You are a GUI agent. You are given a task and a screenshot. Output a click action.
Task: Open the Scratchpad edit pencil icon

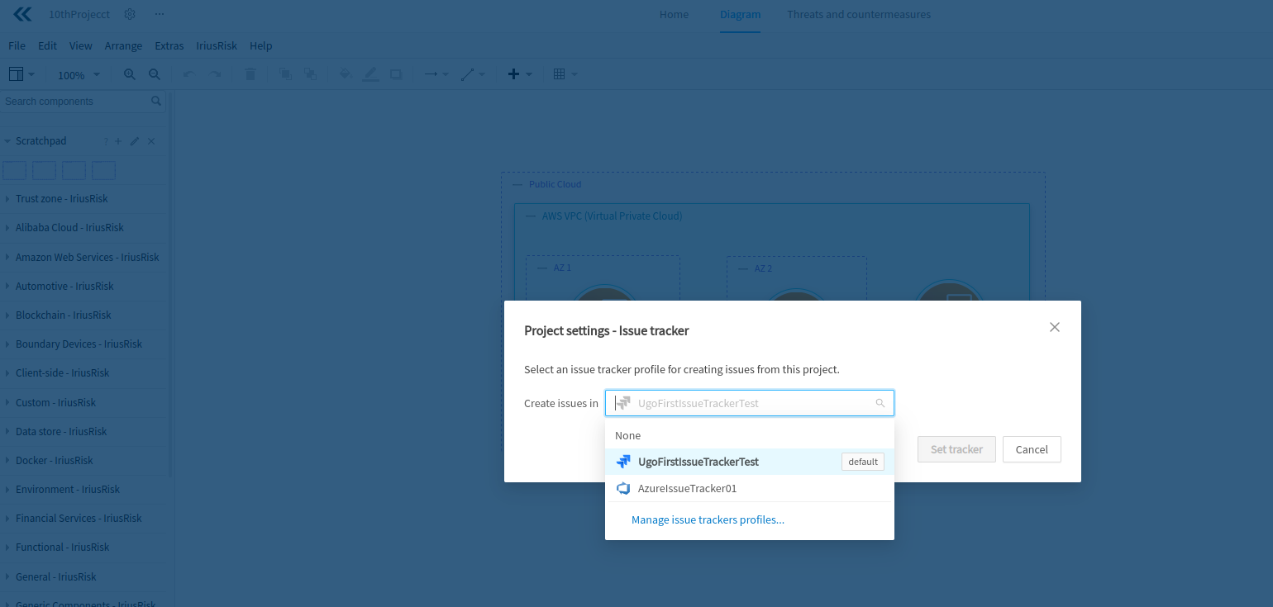click(135, 140)
